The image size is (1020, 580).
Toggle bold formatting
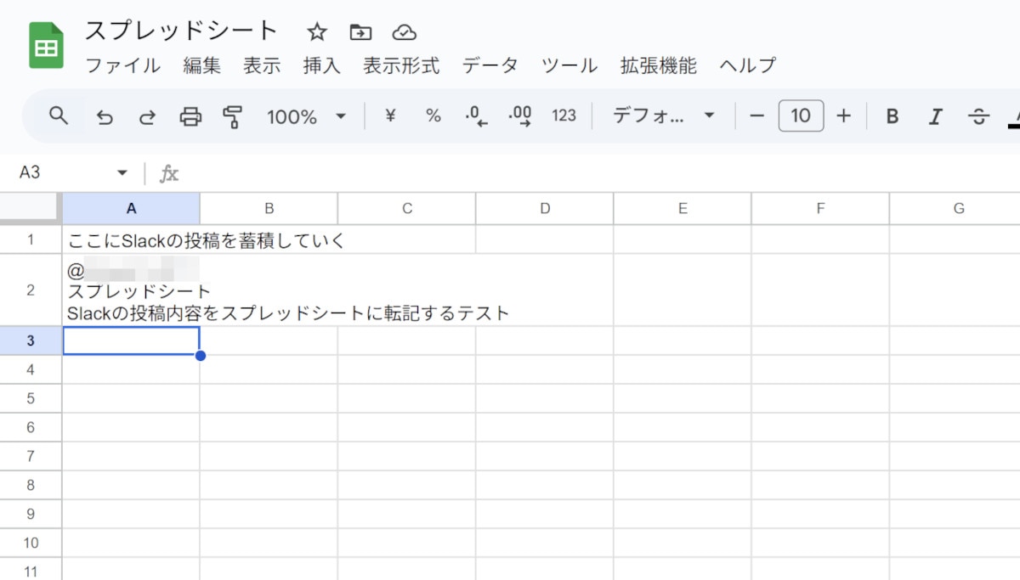click(x=892, y=116)
